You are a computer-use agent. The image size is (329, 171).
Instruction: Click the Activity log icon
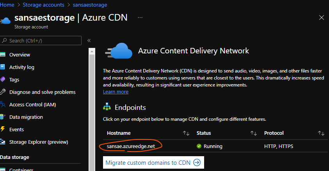tap(2, 67)
